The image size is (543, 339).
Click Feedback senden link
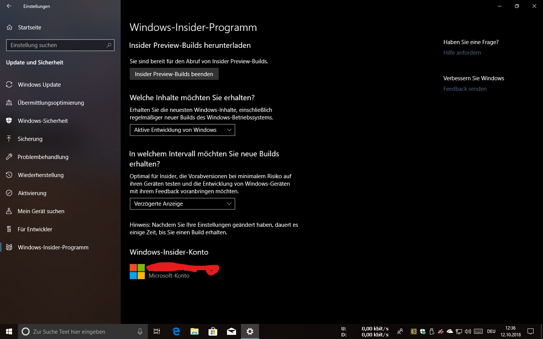[465, 89]
